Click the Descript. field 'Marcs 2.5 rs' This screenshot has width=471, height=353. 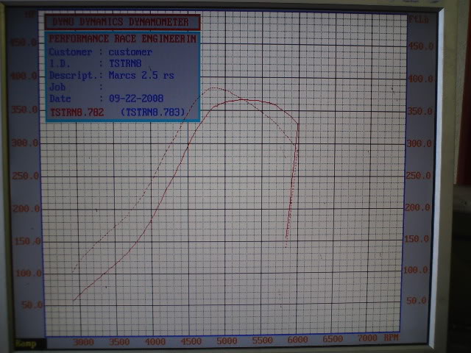tap(142, 75)
